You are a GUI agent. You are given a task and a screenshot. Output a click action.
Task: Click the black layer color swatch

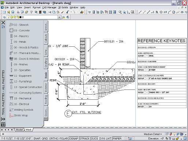pos(20,17)
